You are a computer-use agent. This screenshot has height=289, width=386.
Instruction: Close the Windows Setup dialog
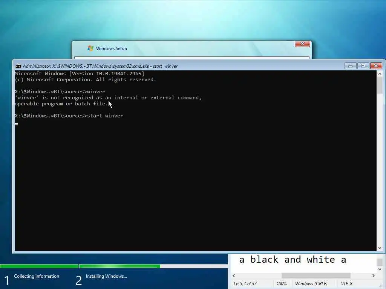click(x=302, y=44)
